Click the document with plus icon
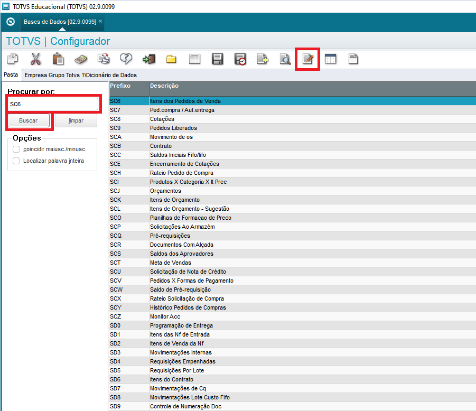This screenshot has height=411, width=476. [263, 59]
